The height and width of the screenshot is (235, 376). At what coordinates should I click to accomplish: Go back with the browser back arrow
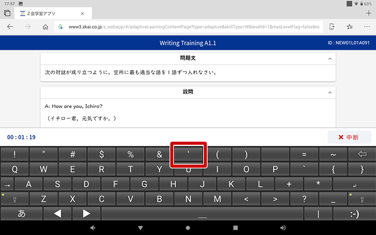pos(10,27)
